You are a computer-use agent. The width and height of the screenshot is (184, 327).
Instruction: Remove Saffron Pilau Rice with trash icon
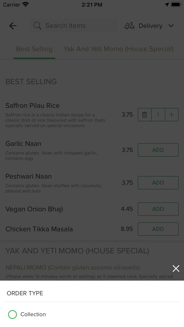145,115
